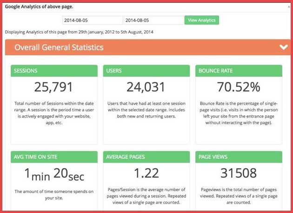Click the Overall General Statistics header title
This screenshot has width=293, height=213.
[x=59, y=47]
